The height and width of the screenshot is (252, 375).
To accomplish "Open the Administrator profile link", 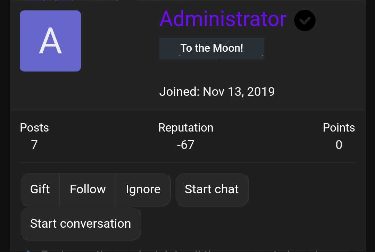I will (x=223, y=20).
